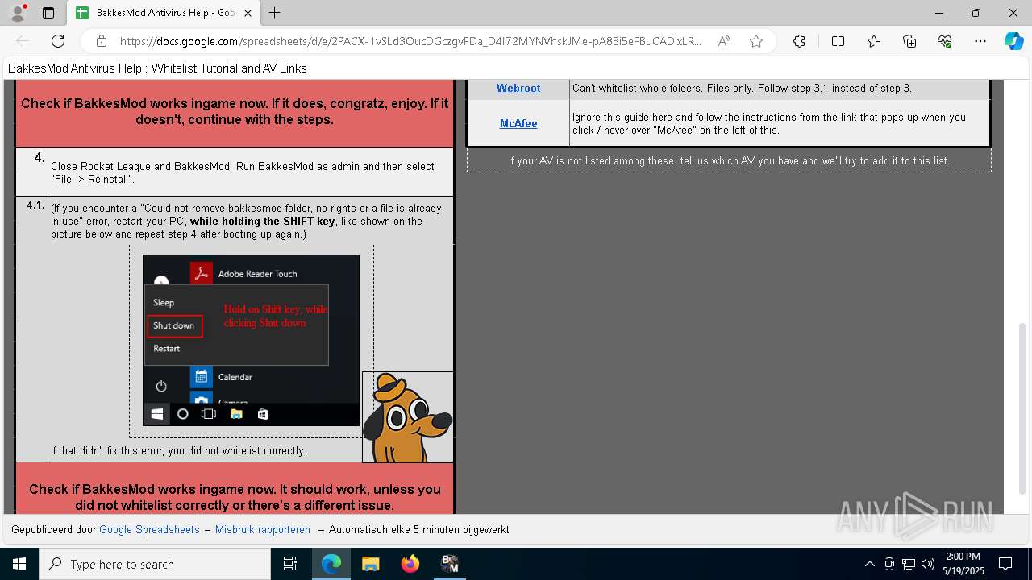Refresh the page
This screenshot has width=1032, height=580.
click(x=58, y=41)
